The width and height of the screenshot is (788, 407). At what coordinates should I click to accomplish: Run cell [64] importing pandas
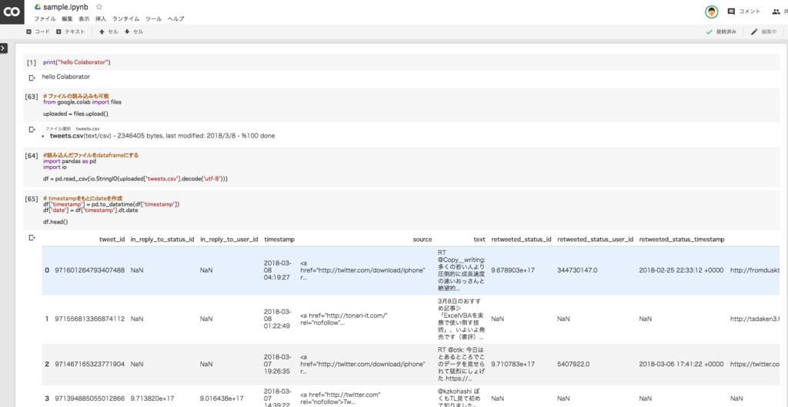pos(32,156)
